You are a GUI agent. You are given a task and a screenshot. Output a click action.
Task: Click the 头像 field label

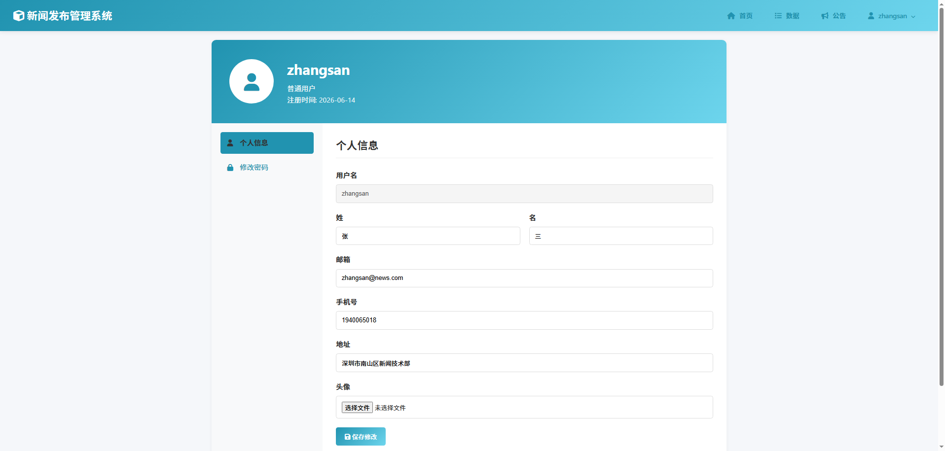point(343,387)
